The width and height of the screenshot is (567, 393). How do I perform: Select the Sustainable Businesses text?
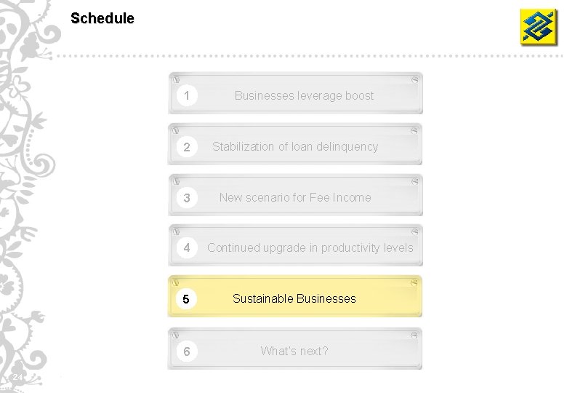tap(294, 298)
